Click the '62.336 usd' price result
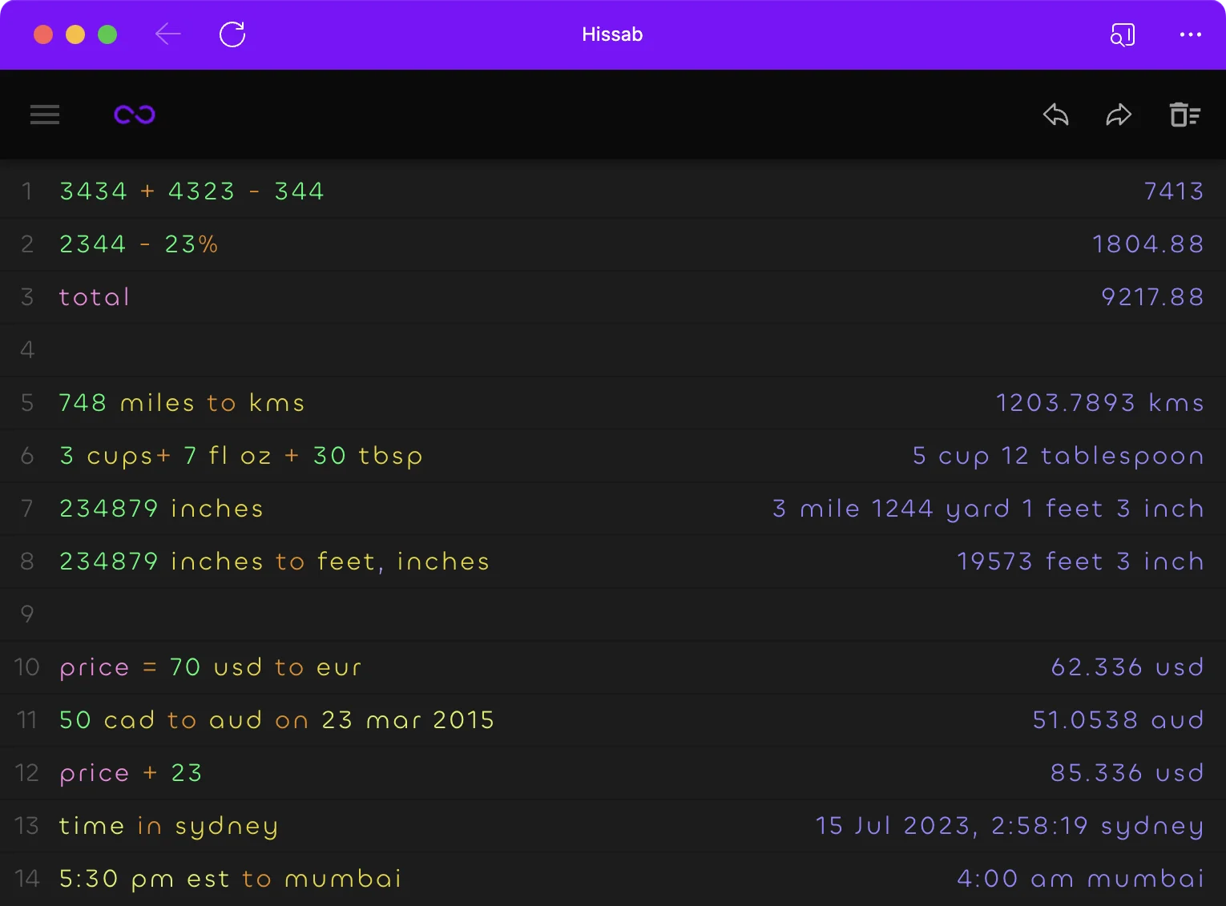This screenshot has height=906, width=1226. pyautogui.click(x=1127, y=667)
